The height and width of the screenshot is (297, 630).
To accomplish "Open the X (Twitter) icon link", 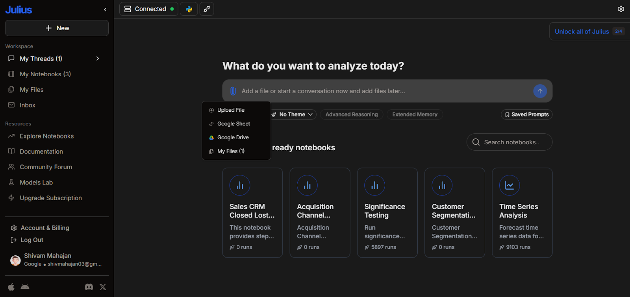I will pyautogui.click(x=103, y=287).
